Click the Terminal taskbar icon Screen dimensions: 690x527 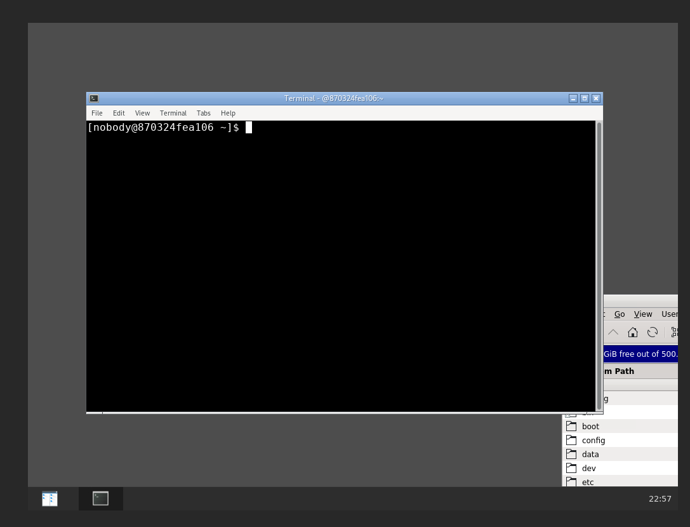point(100,498)
